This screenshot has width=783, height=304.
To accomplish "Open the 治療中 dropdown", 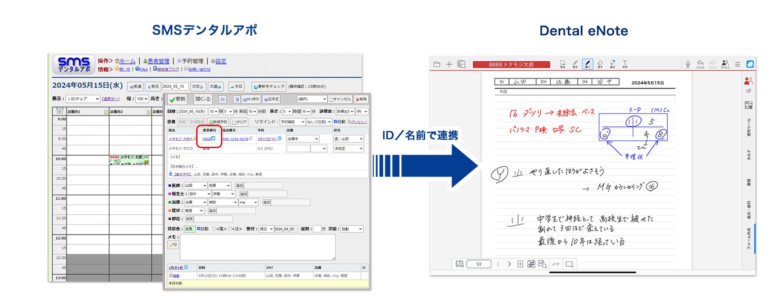I will 303,139.
